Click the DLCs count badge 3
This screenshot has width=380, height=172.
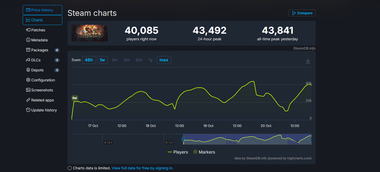[57, 60]
